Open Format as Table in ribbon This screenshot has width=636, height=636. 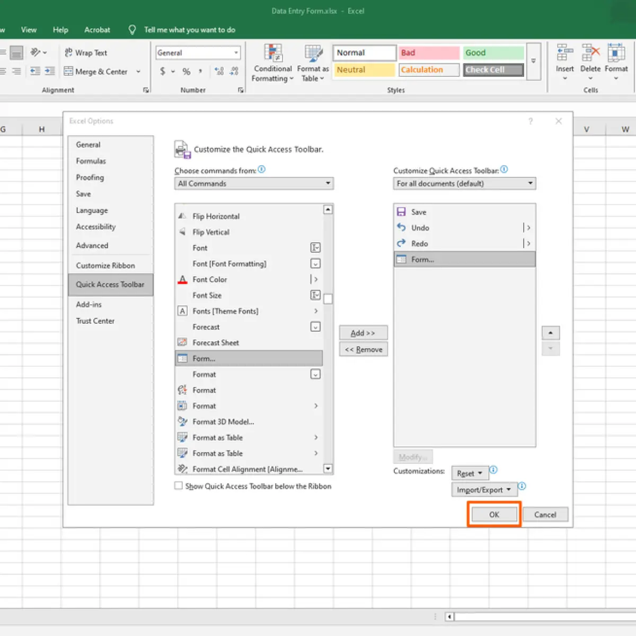(313, 63)
